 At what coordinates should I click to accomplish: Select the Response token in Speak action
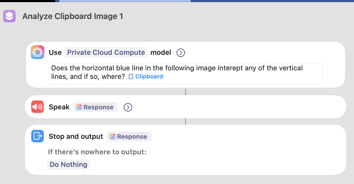[x=95, y=107]
